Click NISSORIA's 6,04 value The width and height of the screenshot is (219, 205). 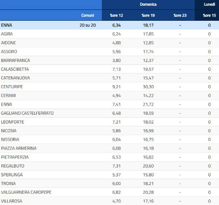(x=116, y=139)
